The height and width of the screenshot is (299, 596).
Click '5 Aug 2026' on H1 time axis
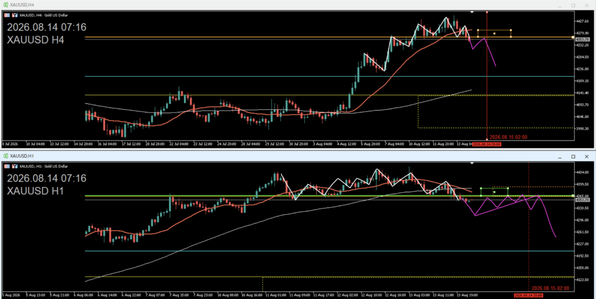pos(11,295)
